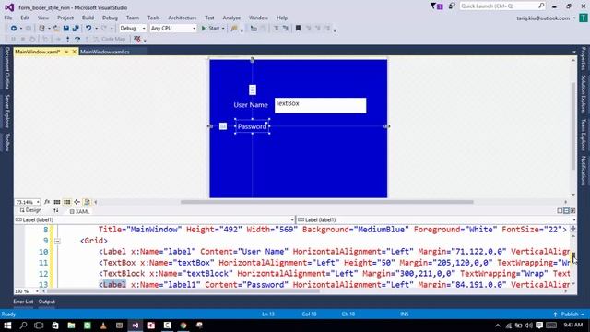Open the View menu
The width and height of the screenshot is (590, 332).
[43, 18]
